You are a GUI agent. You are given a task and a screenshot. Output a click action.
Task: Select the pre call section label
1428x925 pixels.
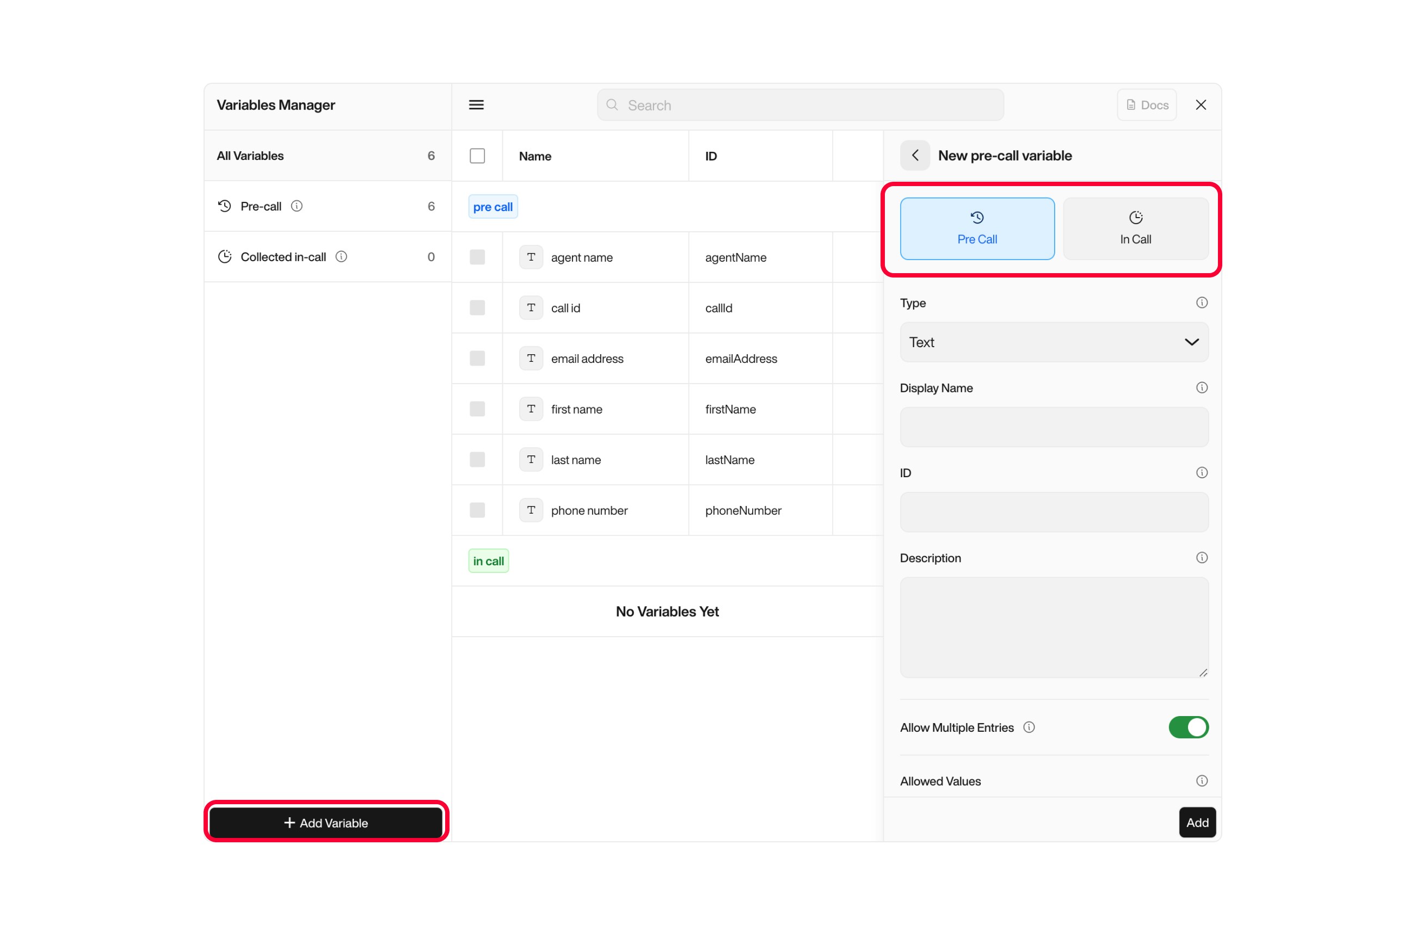(x=492, y=206)
